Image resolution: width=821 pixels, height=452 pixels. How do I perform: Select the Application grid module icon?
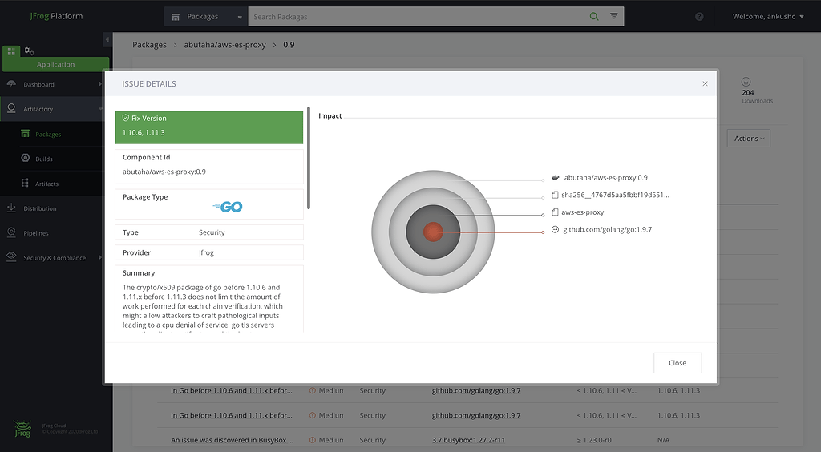coord(11,50)
